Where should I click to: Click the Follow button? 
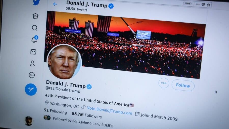(x=183, y=85)
